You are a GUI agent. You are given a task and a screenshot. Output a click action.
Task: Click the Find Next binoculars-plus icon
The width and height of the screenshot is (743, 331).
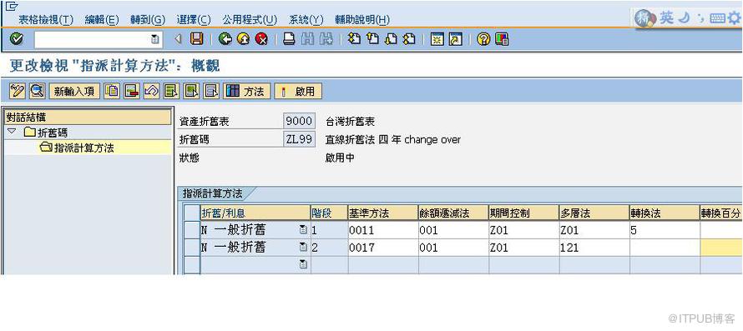tap(326, 39)
